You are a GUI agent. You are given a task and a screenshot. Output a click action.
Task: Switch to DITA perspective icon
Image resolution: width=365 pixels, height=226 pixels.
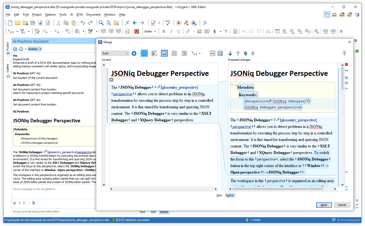334,15
